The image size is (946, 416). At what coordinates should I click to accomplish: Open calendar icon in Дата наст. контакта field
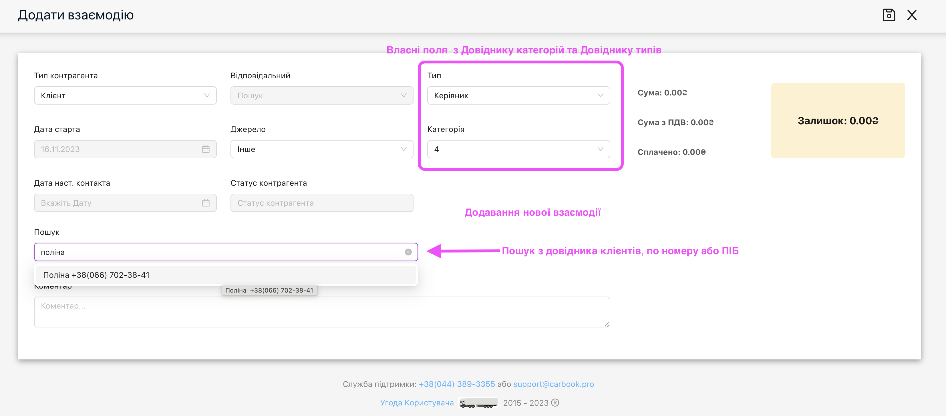tap(206, 203)
